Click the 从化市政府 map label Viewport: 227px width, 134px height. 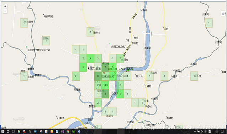point(95,68)
